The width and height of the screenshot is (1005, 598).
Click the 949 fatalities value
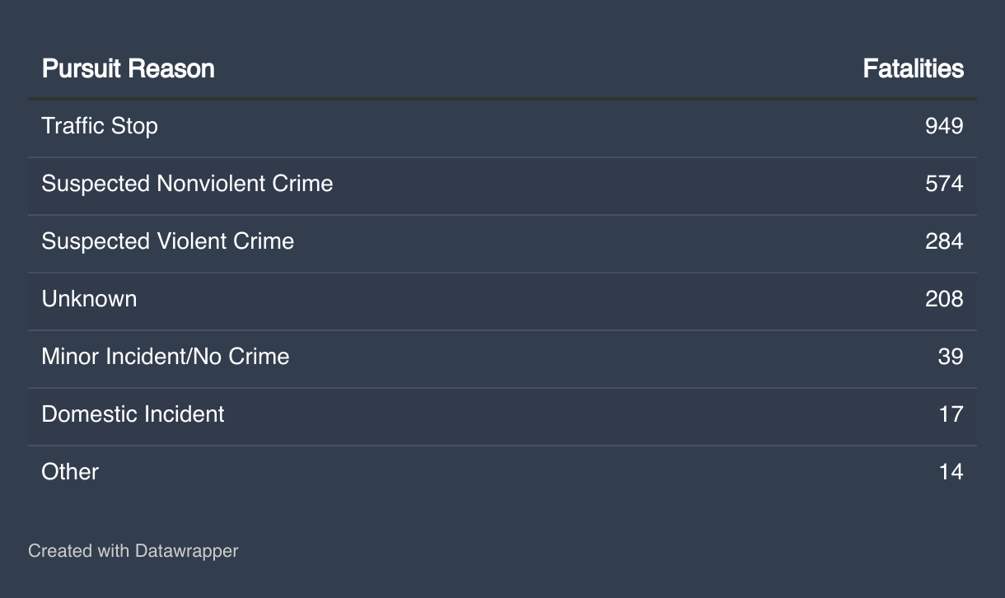[x=944, y=126]
